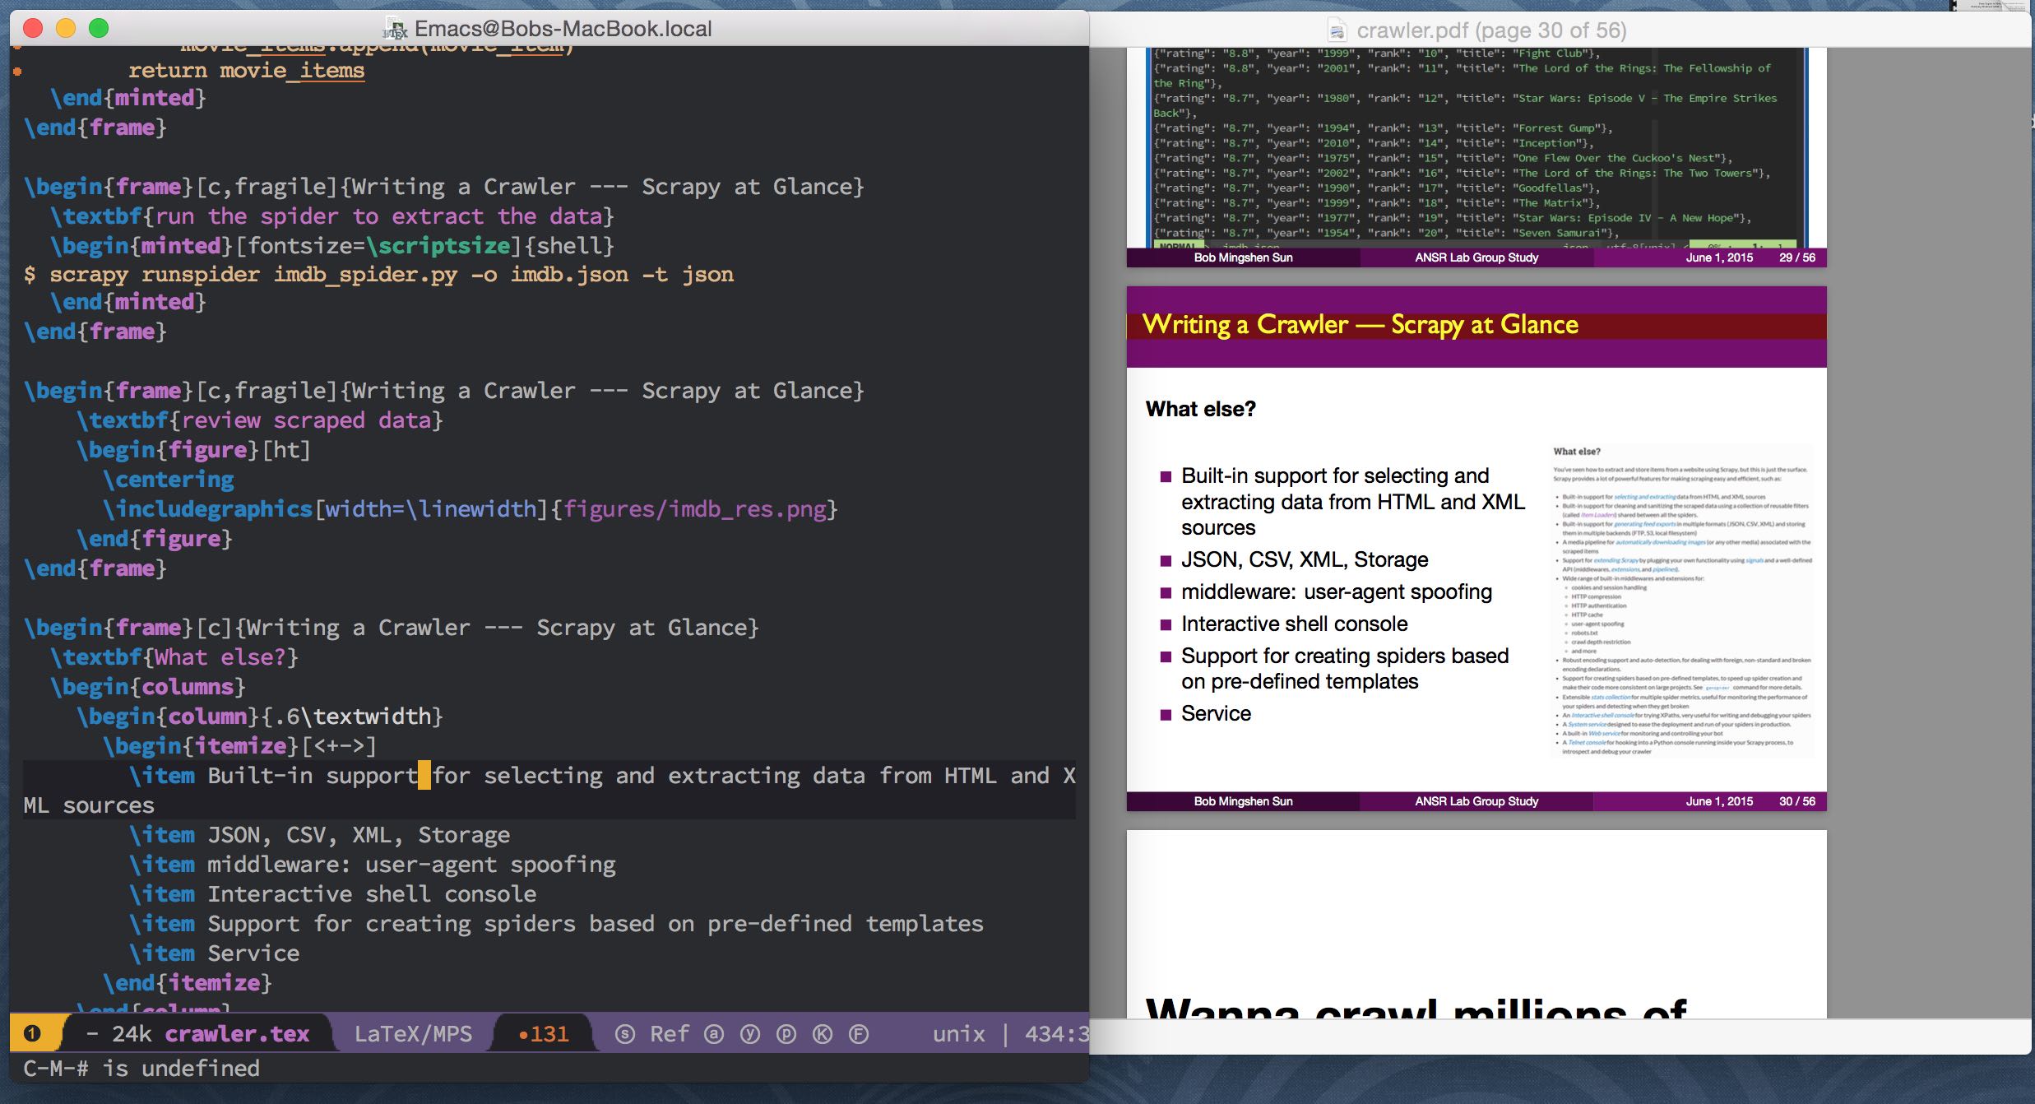Click the Emacs title bar document icon
Image resolution: width=2035 pixels, height=1104 pixels.
396,30
